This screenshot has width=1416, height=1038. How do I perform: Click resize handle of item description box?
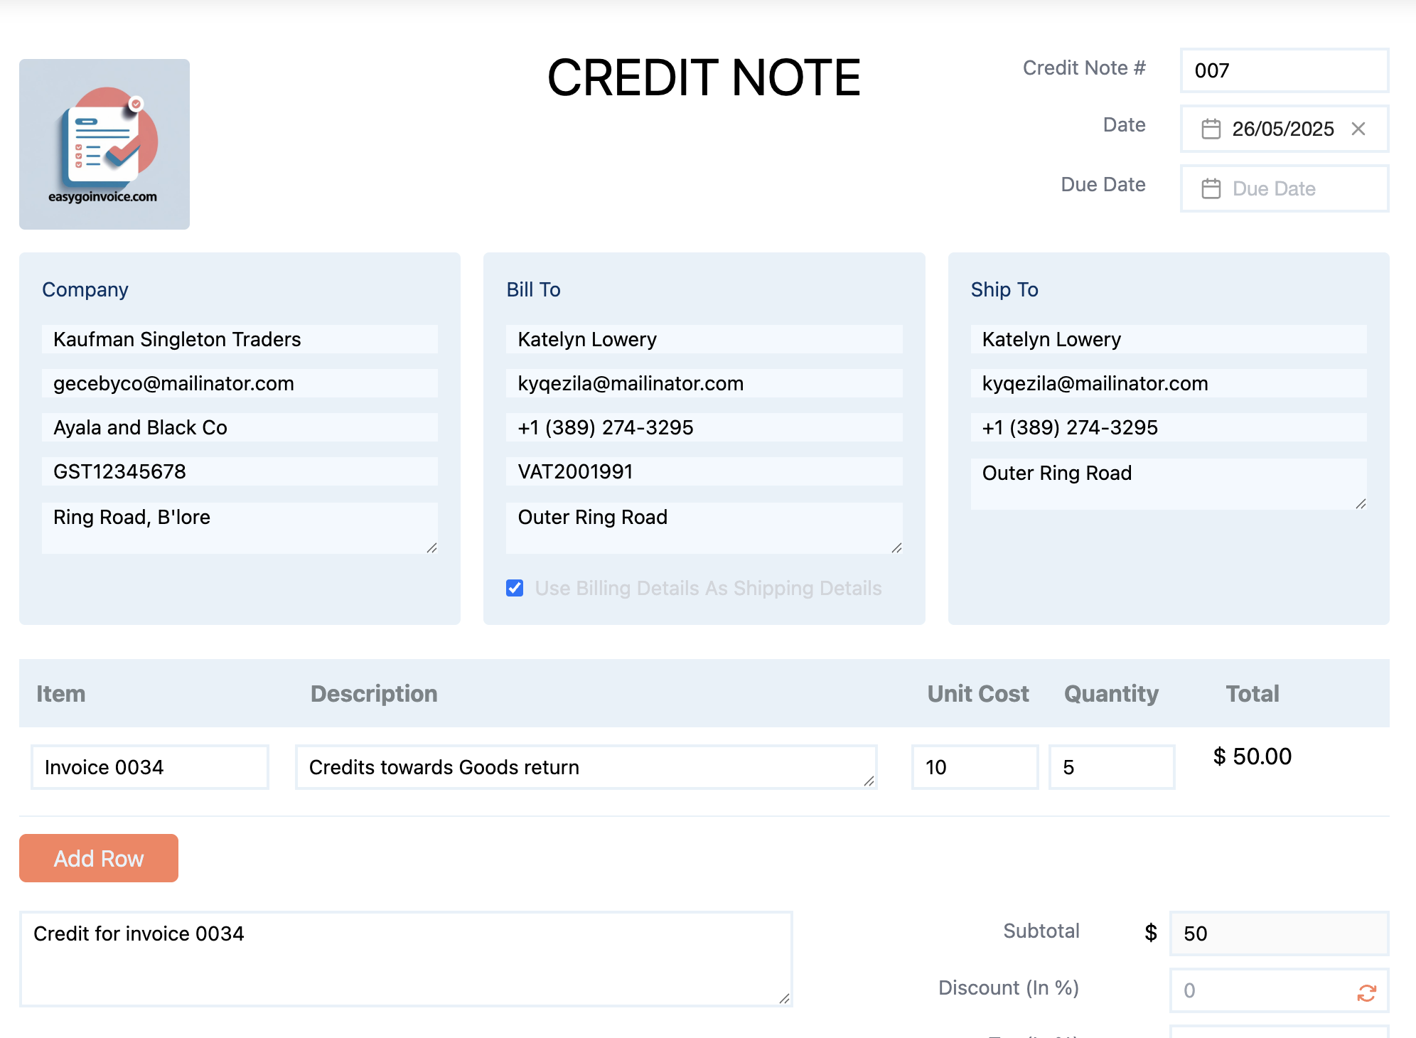coord(869,781)
